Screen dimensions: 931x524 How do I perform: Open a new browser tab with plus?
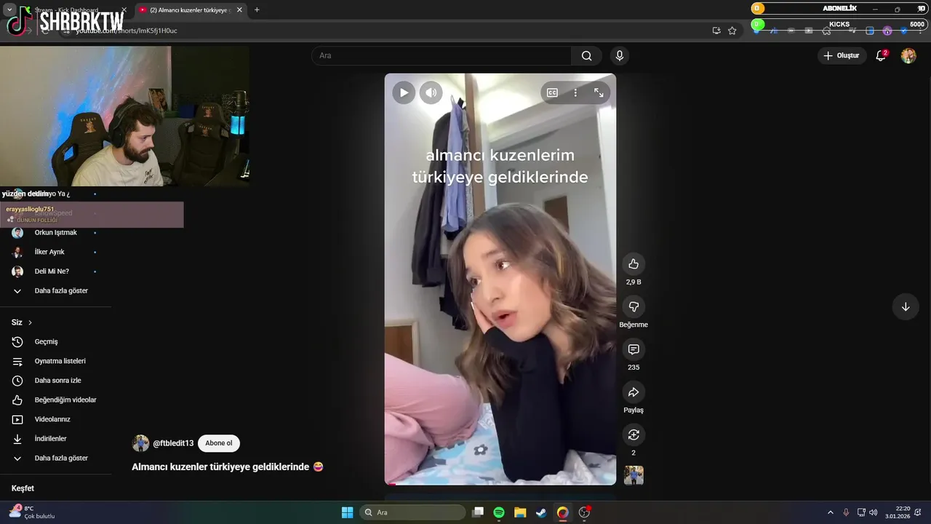tap(257, 10)
